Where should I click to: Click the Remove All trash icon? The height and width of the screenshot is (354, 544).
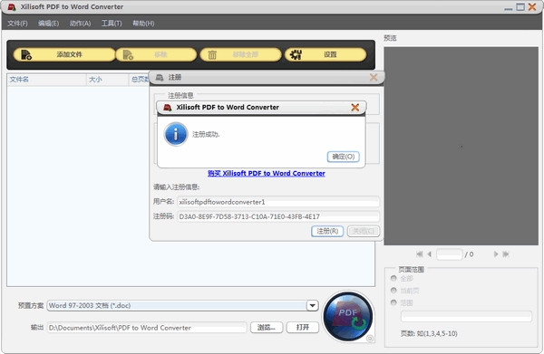point(212,54)
